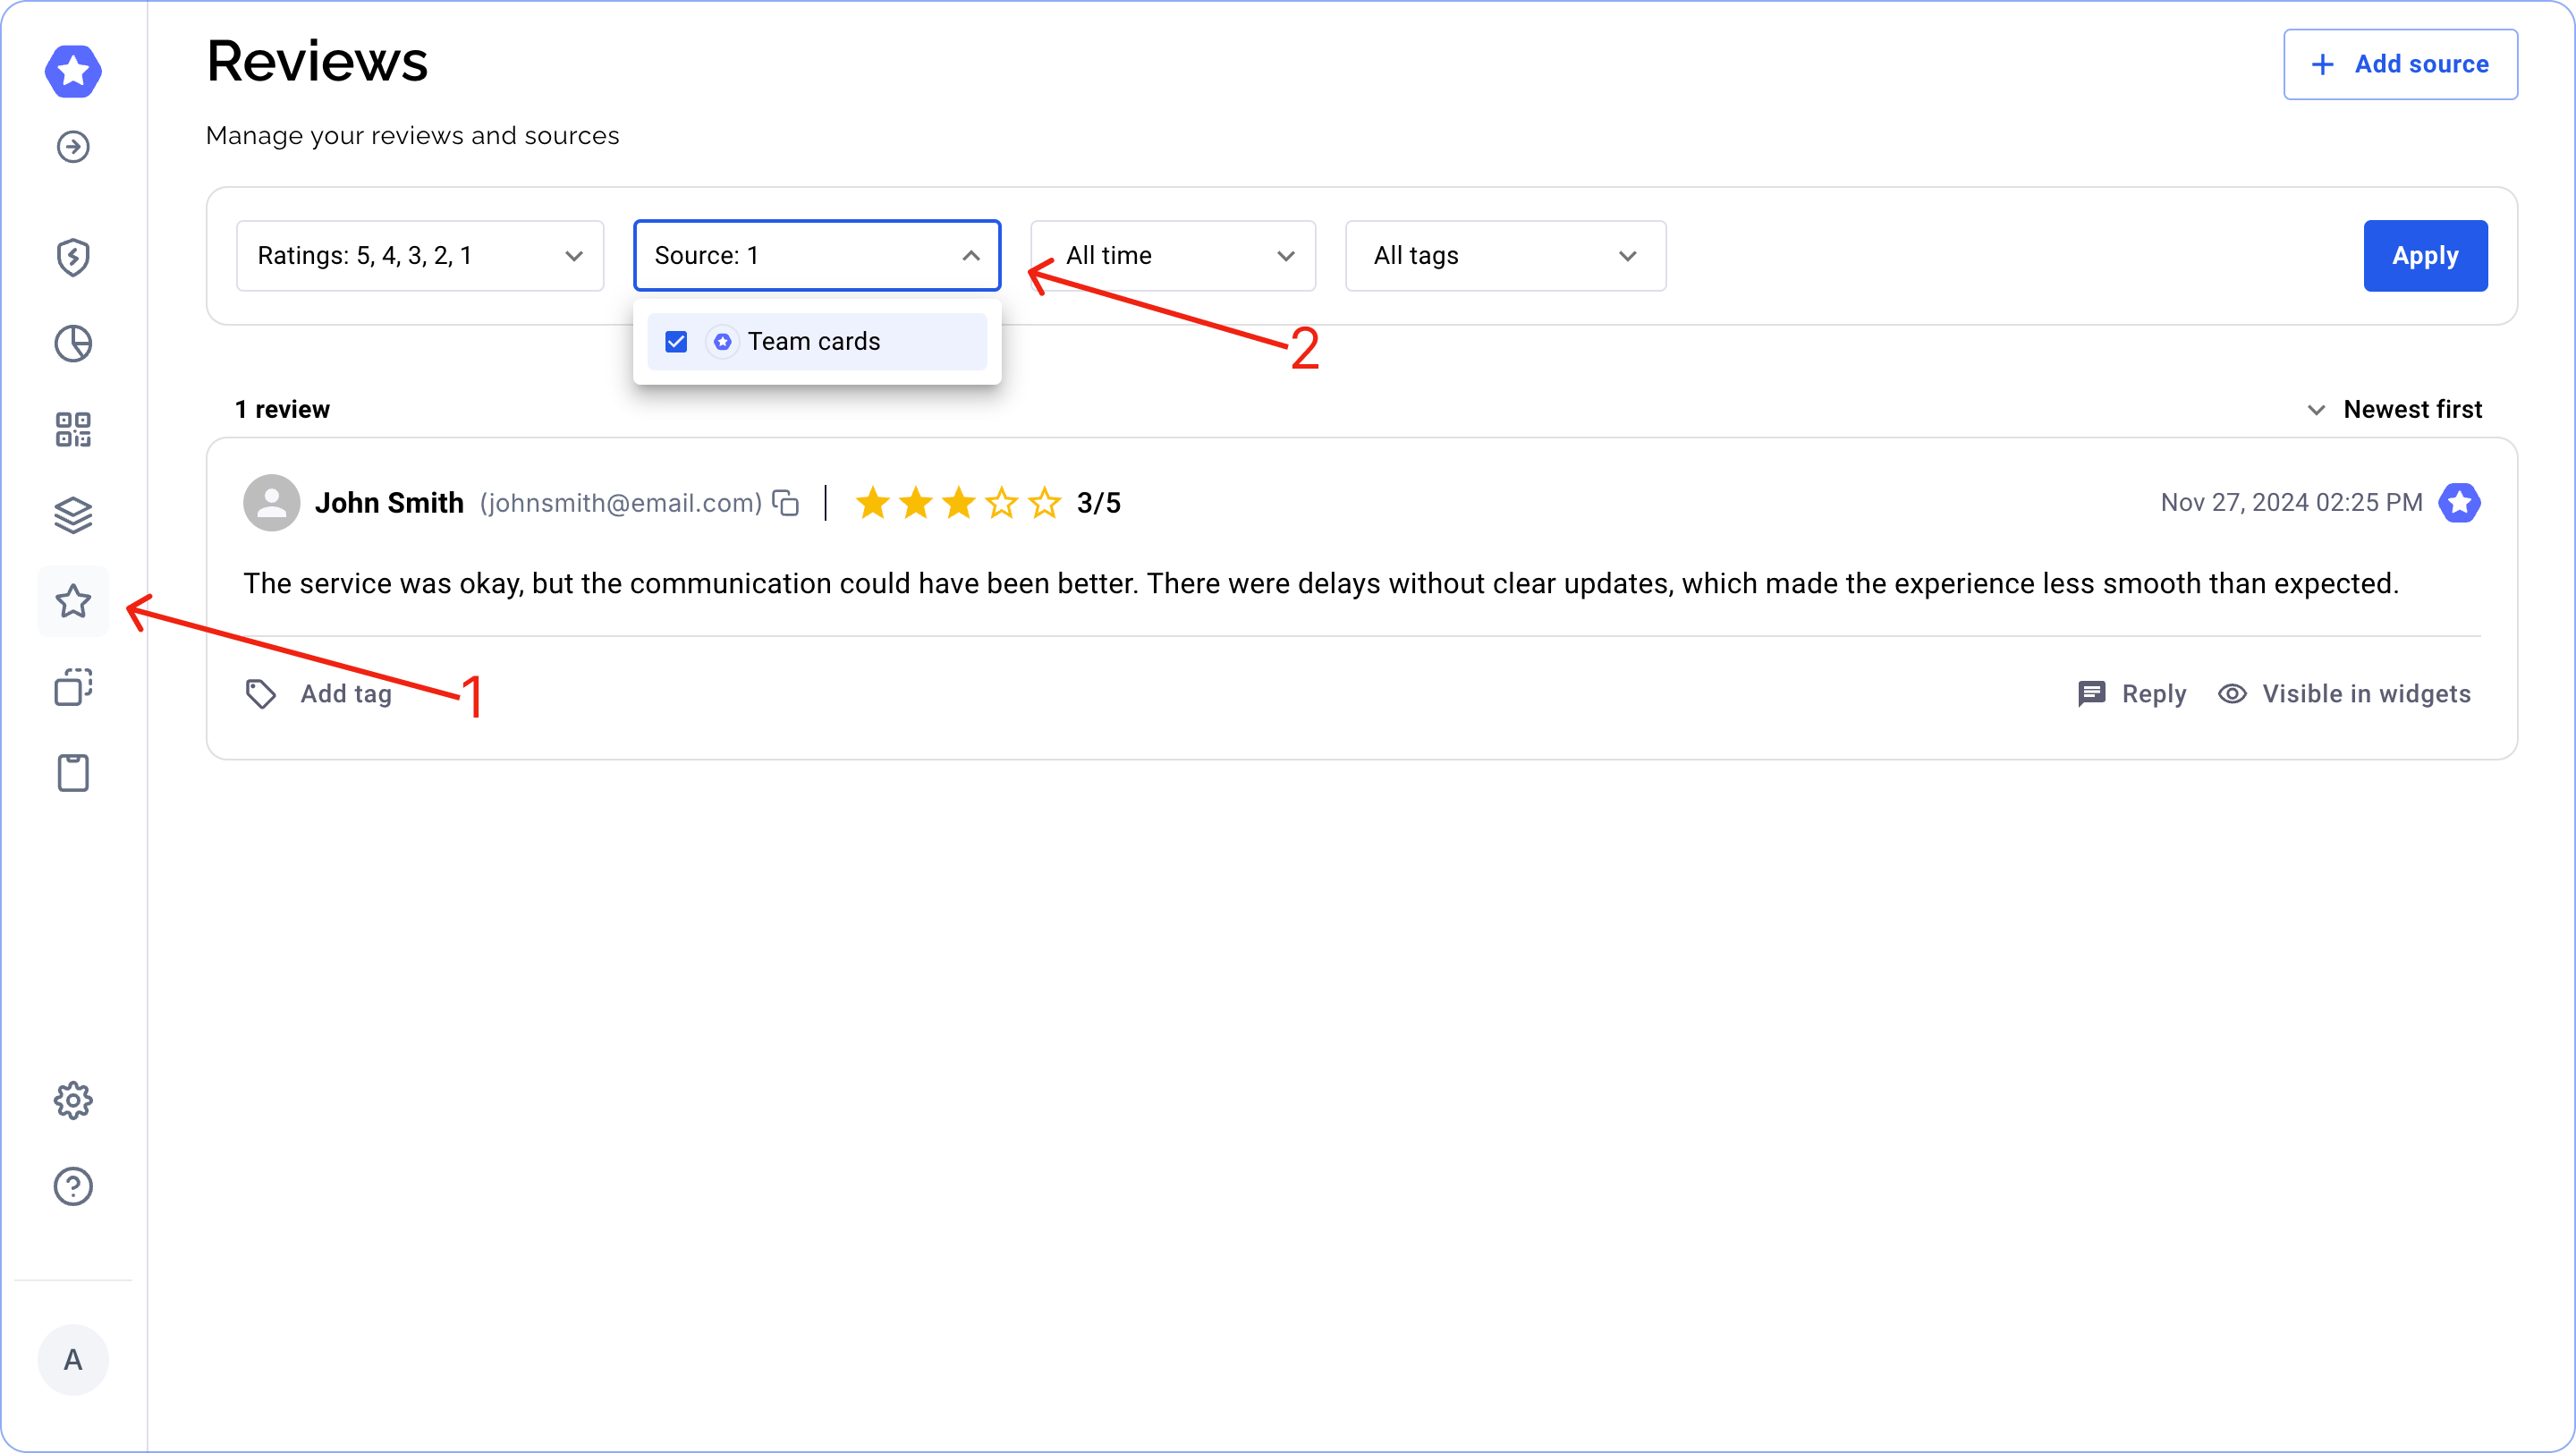Copy John Smith's email address icon

pyautogui.click(x=786, y=502)
